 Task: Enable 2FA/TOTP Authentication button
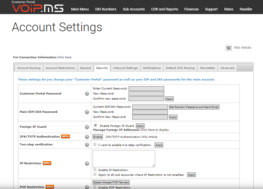[98, 137]
